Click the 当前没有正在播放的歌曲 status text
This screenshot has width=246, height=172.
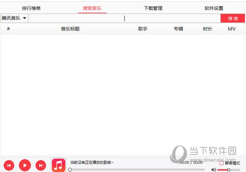92,163
